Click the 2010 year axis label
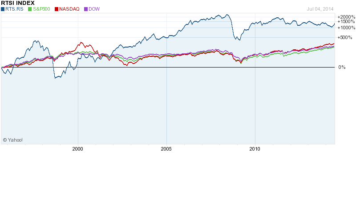This screenshot has height=211, width=356. click(255, 149)
